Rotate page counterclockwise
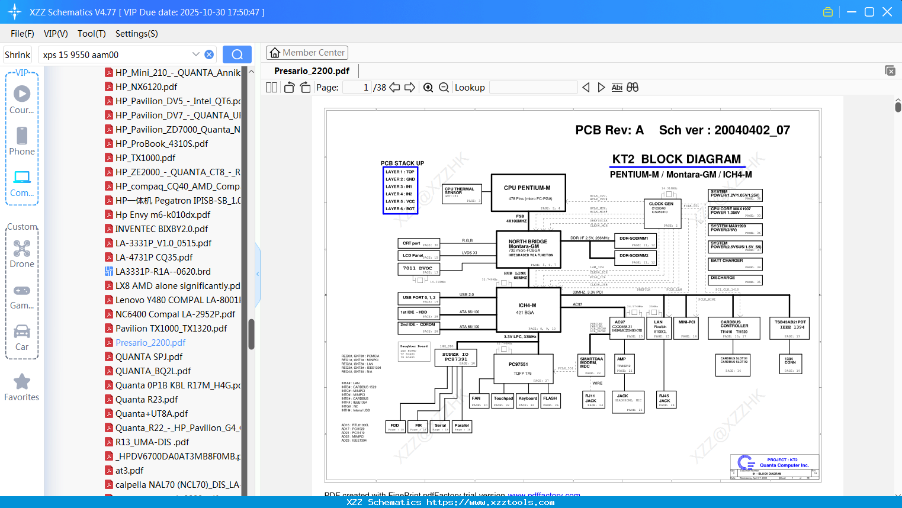This screenshot has height=508, width=902. 290,88
